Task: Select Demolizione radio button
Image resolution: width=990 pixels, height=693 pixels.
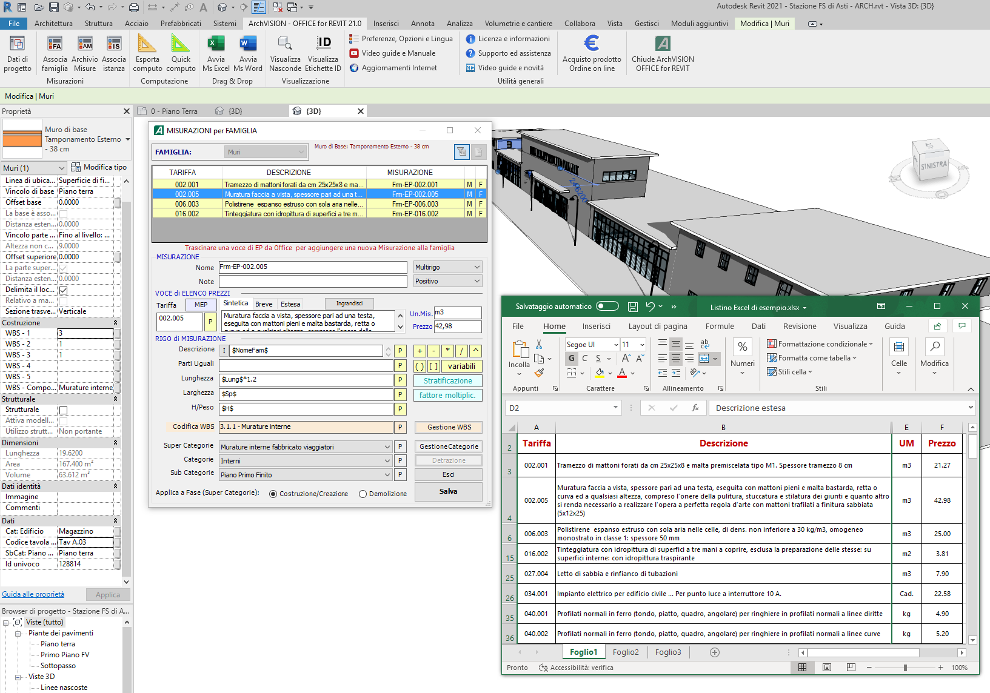Action: click(x=363, y=494)
